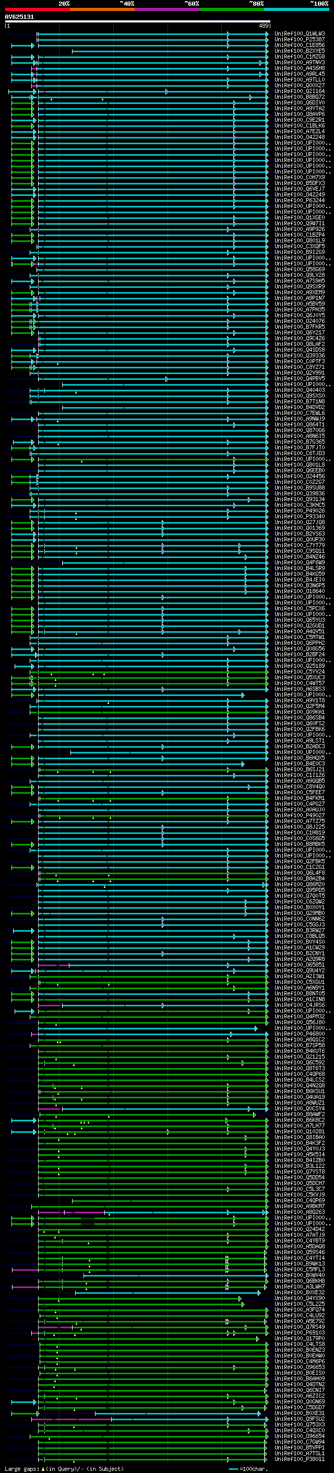
Task: Click hit label UniRef100_B8MBK5
Action: click(x=300, y=844)
